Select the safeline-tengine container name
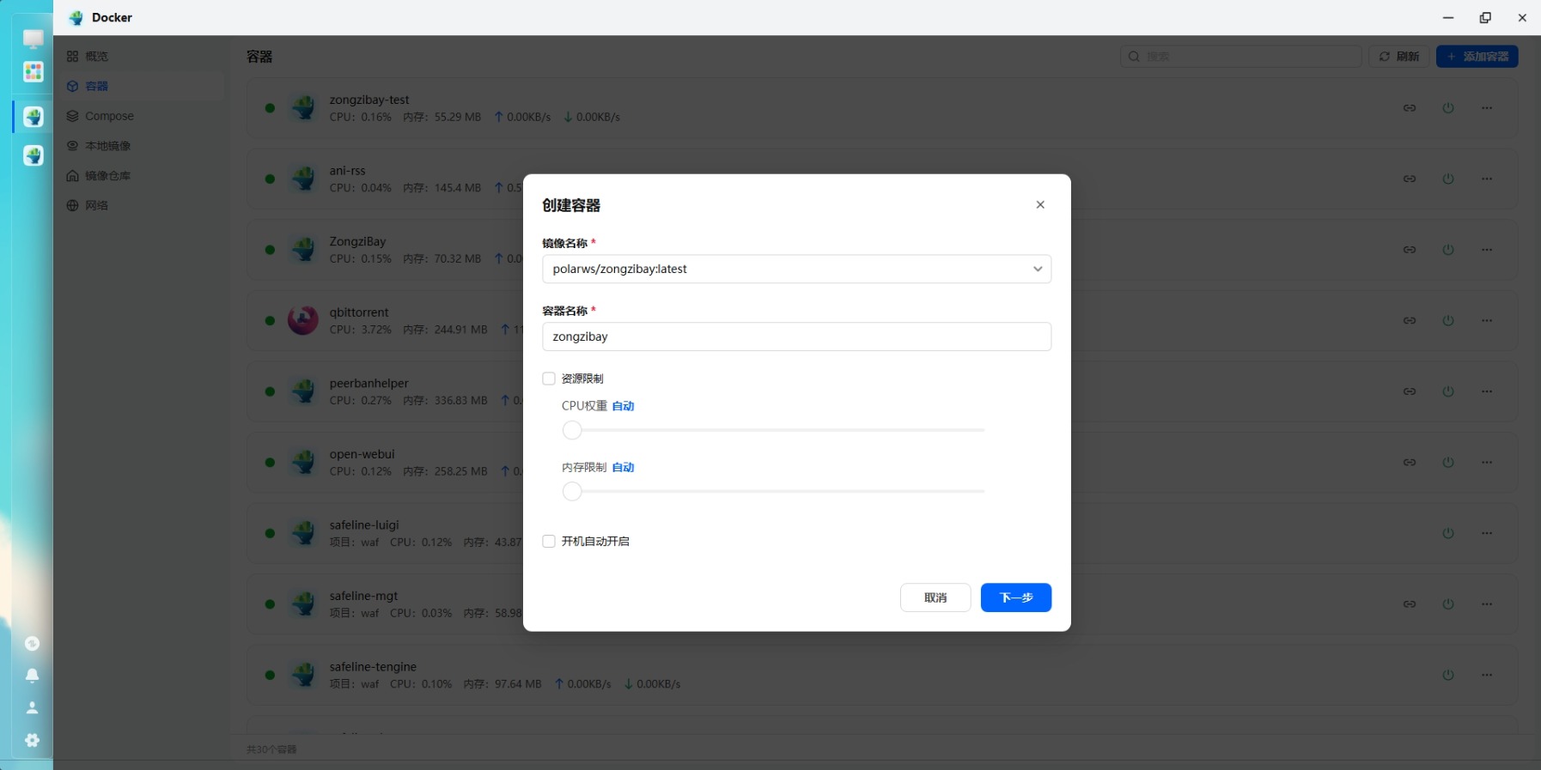Viewport: 1541px width, 770px height. pos(373,667)
